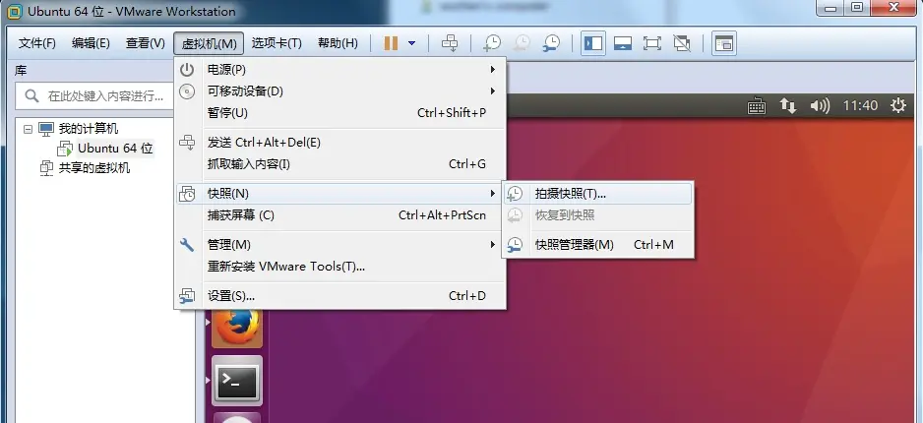
Task: Open the 选项卡(T) menu
Action: coord(277,43)
